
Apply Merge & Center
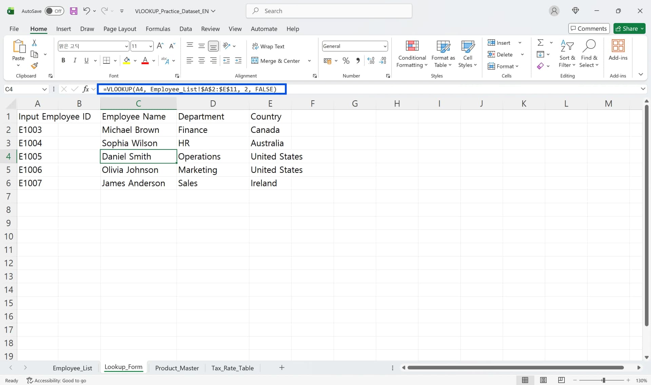click(276, 61)
